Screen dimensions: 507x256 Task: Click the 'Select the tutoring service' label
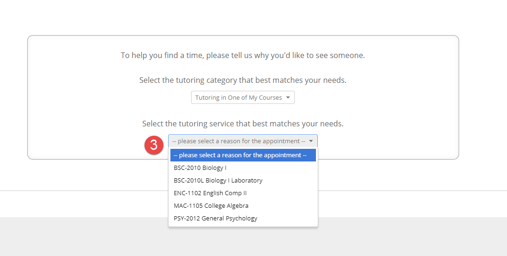243,124
